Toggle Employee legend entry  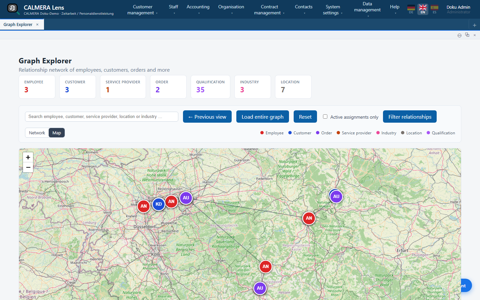coord(272,133)
